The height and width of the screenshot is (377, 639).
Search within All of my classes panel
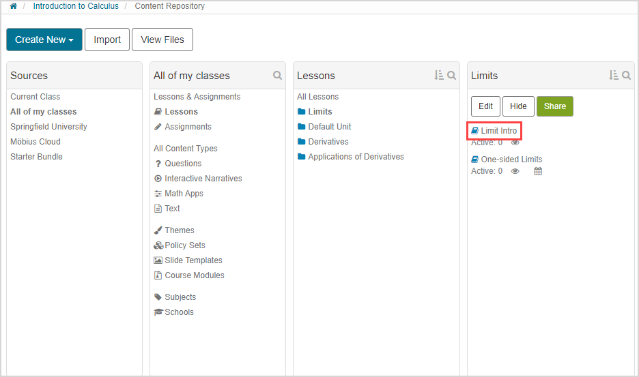[x=277, y=76]
